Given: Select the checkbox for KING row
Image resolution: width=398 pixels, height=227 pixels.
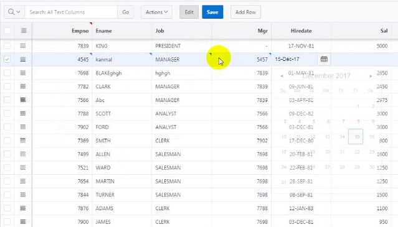Looking at the screenshot, I should click(x=7, y=46).
